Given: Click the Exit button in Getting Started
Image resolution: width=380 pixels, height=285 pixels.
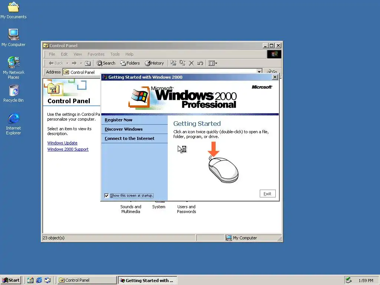Looking at the screenshot, I should coord(268,194).
